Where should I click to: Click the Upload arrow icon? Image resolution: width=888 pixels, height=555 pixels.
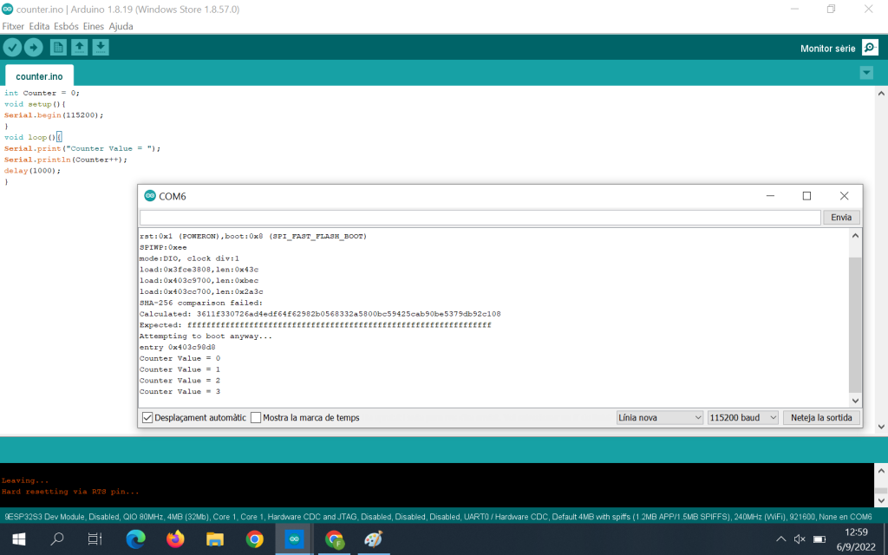pyautogui.click(x=34, y=48)
